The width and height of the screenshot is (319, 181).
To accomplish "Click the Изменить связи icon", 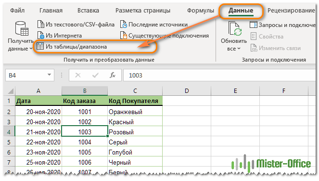I will (x=254, y=48).
